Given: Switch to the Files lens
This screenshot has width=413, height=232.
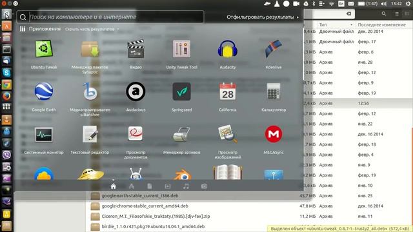Looking at the screenshot, I should point(150,186).
